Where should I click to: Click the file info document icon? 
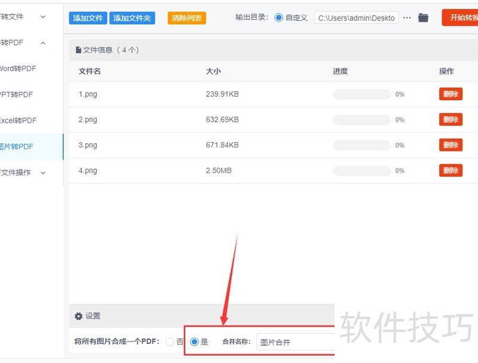point(78,50)
